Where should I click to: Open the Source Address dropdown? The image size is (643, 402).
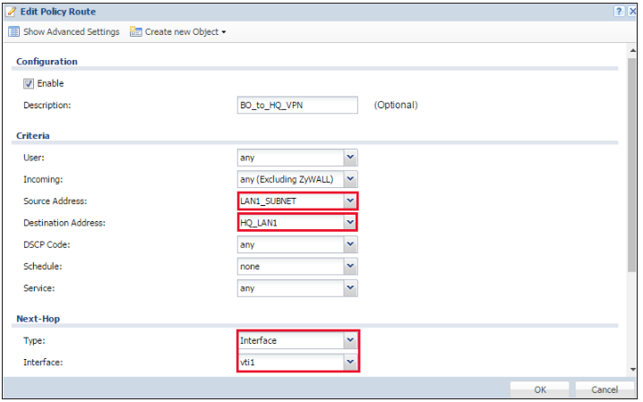point(349,201)
